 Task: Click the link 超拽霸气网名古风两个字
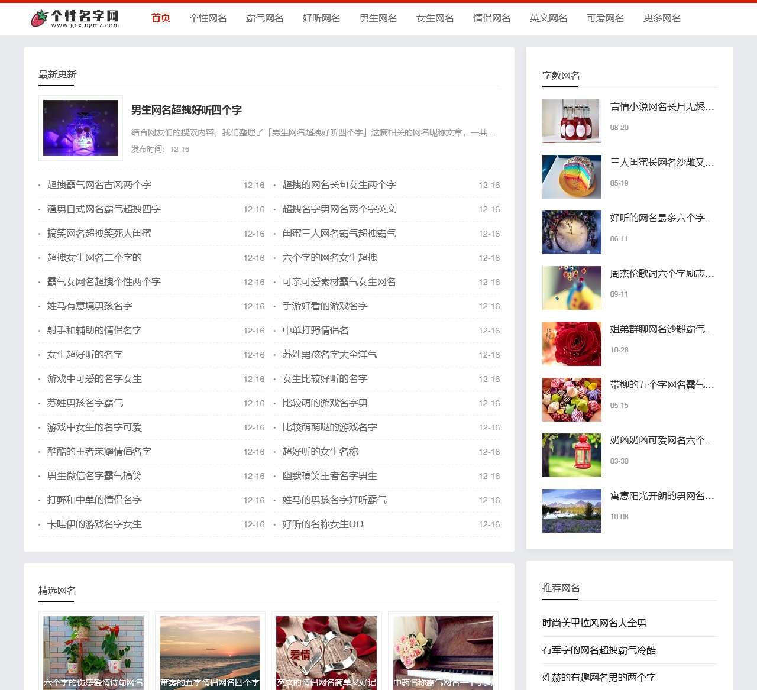tap(99, 184)
